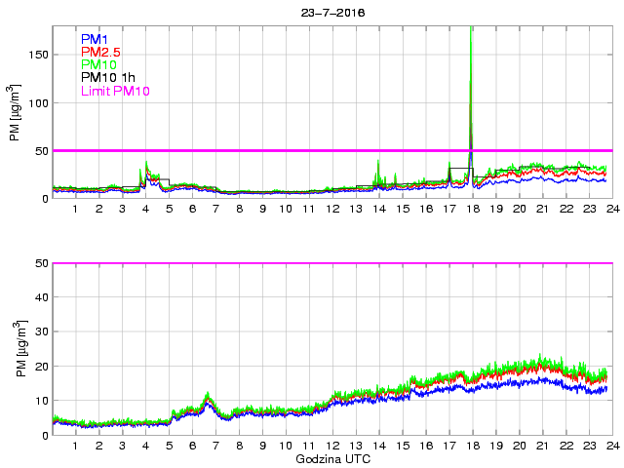The height and width of the screenshot is (468, 624).
Task: Click the PM10 1h legend entry
Action: pos(108,77)
